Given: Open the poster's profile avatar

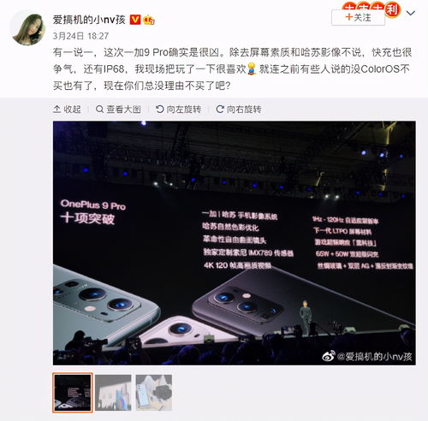Looking at the screenshot, I should 29,29.
